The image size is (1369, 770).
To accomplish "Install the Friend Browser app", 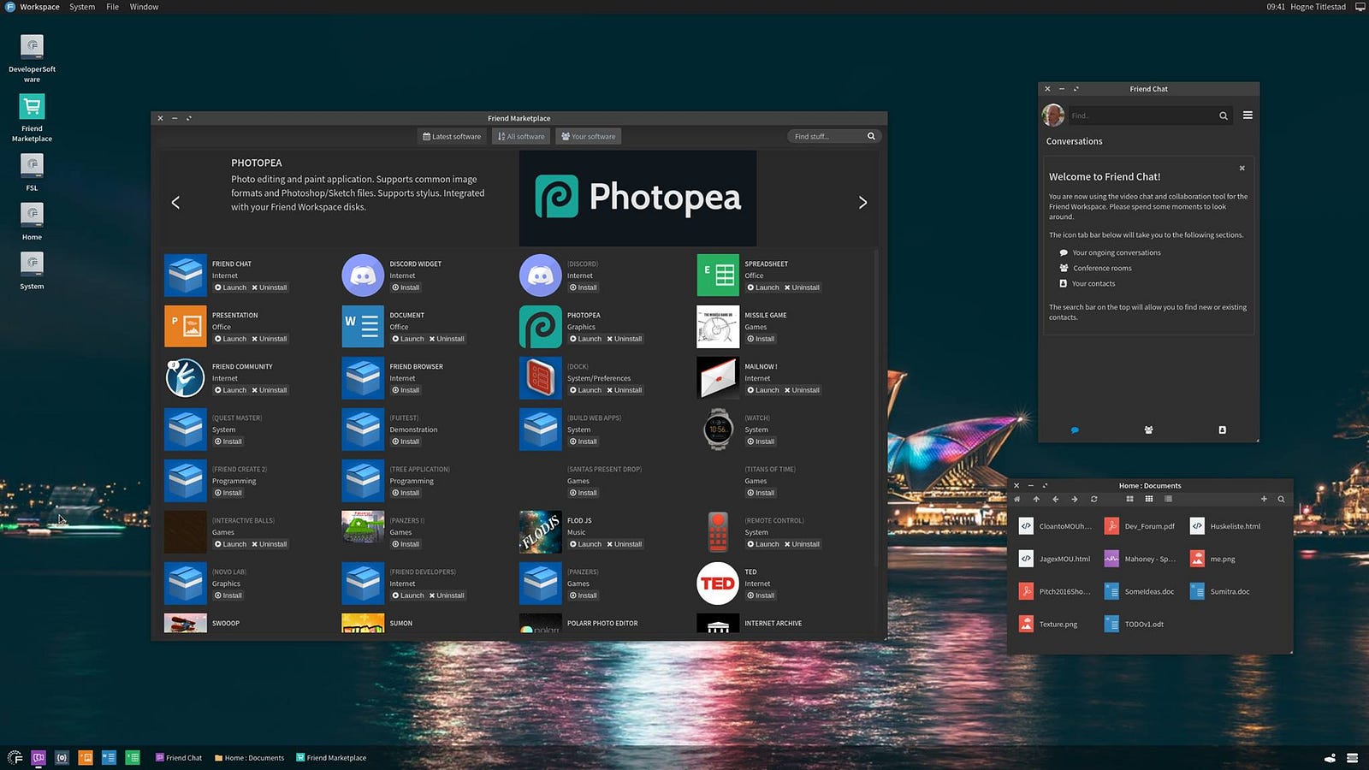I will pos(406,390).
